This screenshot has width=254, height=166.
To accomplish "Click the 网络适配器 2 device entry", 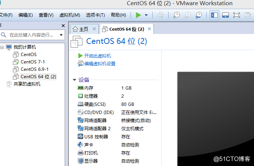I will pos(94,128).
